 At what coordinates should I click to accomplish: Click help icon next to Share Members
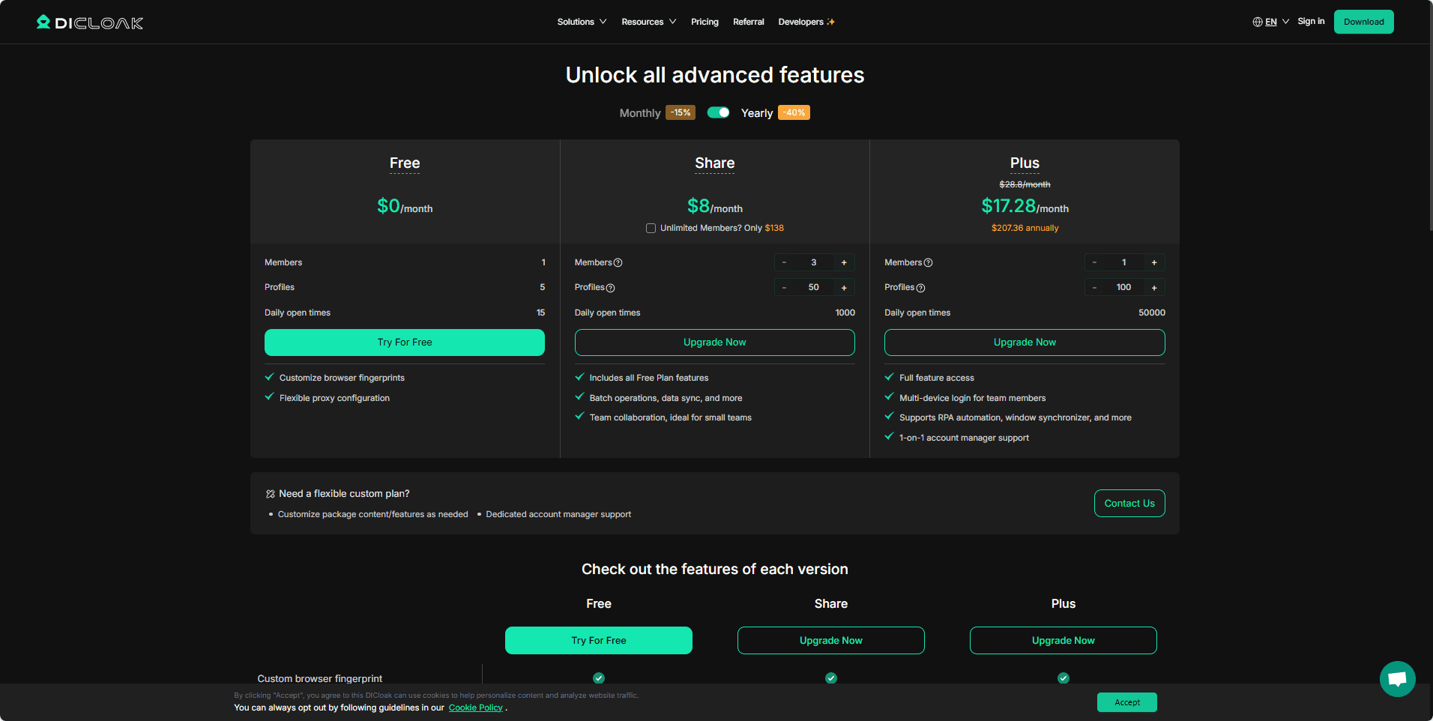(x=618, y=263)
